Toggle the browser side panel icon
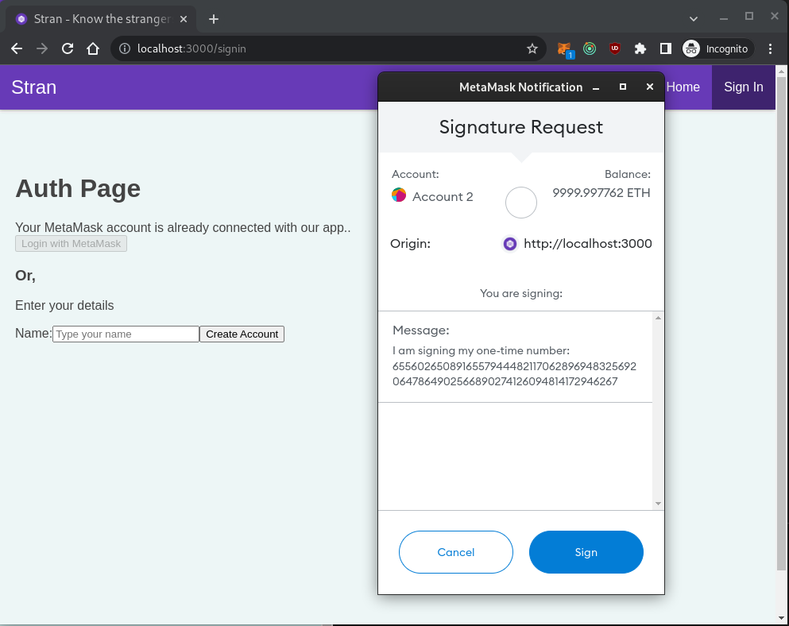 (665, 48)
